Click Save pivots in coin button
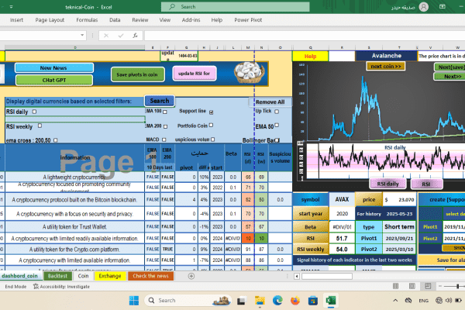This screenshot has width=465, height=310. 138,74
